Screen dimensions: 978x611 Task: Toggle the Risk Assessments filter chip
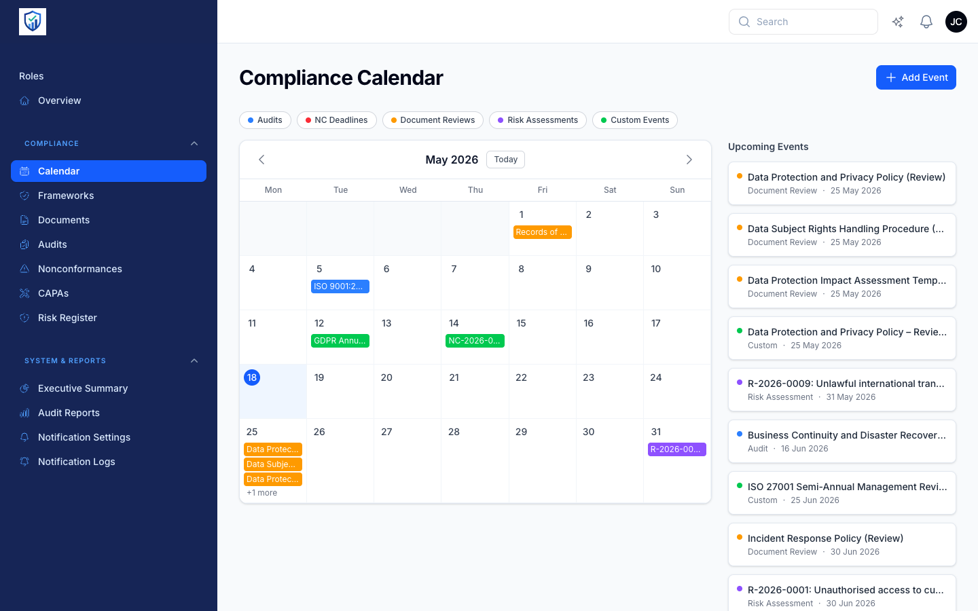point(538,120)
